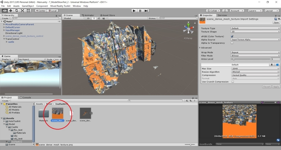This screenshot has width=281, height=150.
Task: Open the Texture Type dropdown
Action: click(255, 28)
